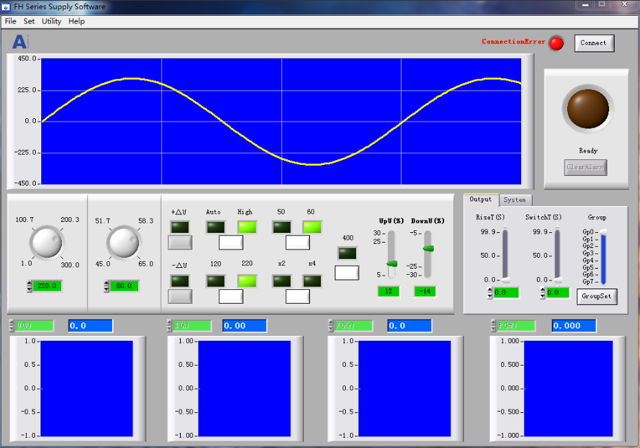The height and width of the screenshot is (448, 640).
Task: Click the P(kW) reading showing 0.000
Action: [574, 326]
